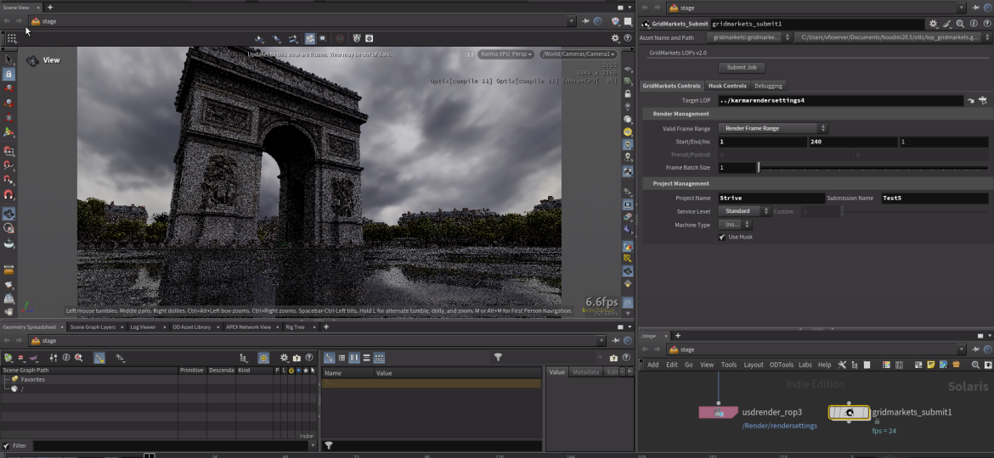Click the Frame Batch Size slider handle
Screen dimensions: 994x458
coord(759,168)
